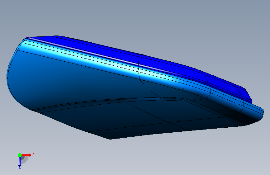Click the red X axis arrow of the triad
The width and height of the screenshot is (270, 175).
point(26,155)
